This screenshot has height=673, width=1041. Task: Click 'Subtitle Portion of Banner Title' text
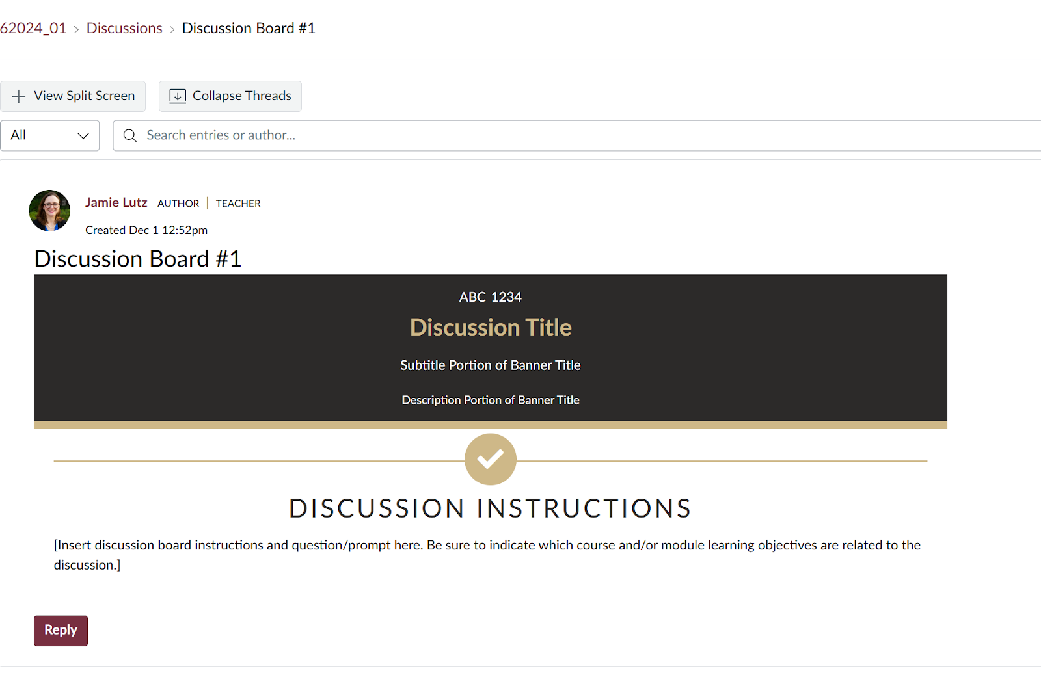[x=491, y=365]
